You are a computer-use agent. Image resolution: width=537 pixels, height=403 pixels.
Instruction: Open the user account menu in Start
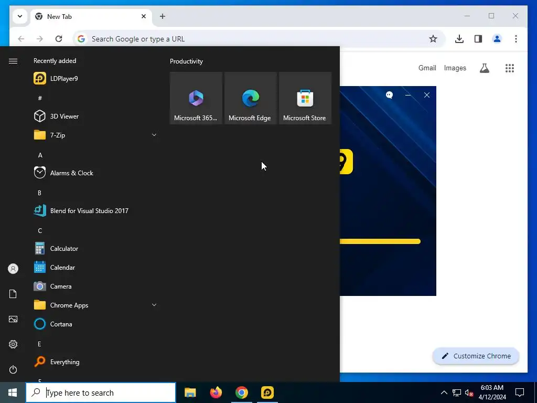pos(13,269)
